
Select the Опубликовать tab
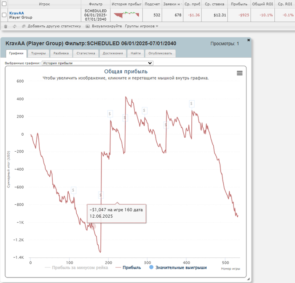tap(160, 53)
